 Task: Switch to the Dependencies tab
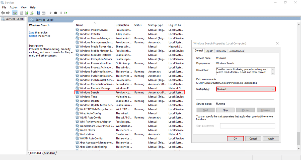[236, 51]
